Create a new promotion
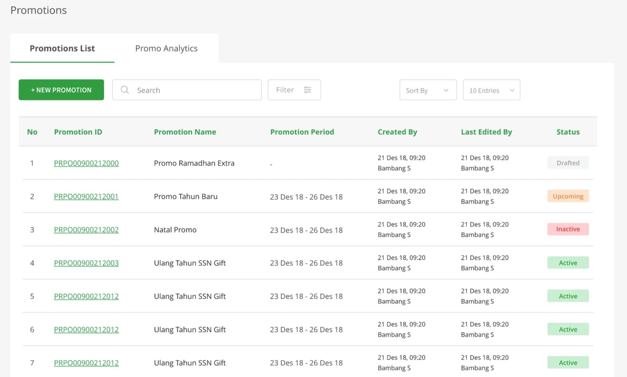The height and width of the screenshot is (377, 627). [61, 90]
